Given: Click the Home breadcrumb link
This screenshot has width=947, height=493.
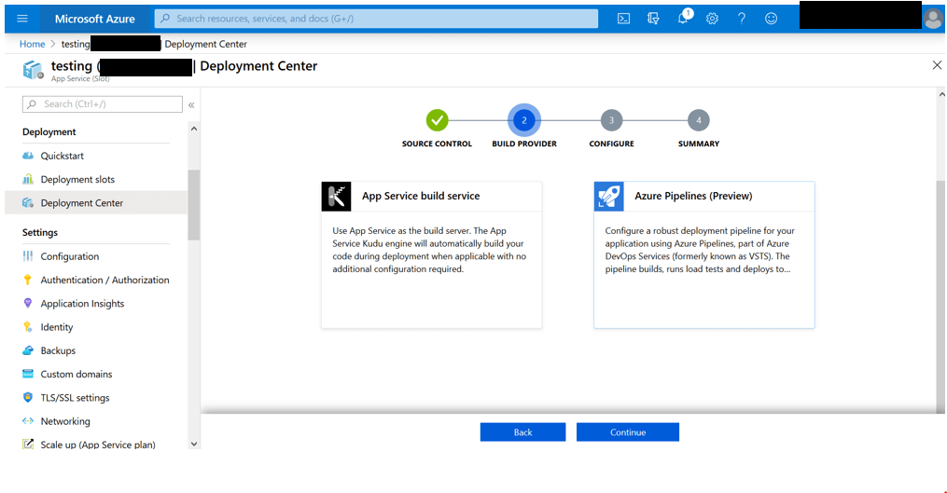Looking at the screenshot, I should [x=32, y=44].
